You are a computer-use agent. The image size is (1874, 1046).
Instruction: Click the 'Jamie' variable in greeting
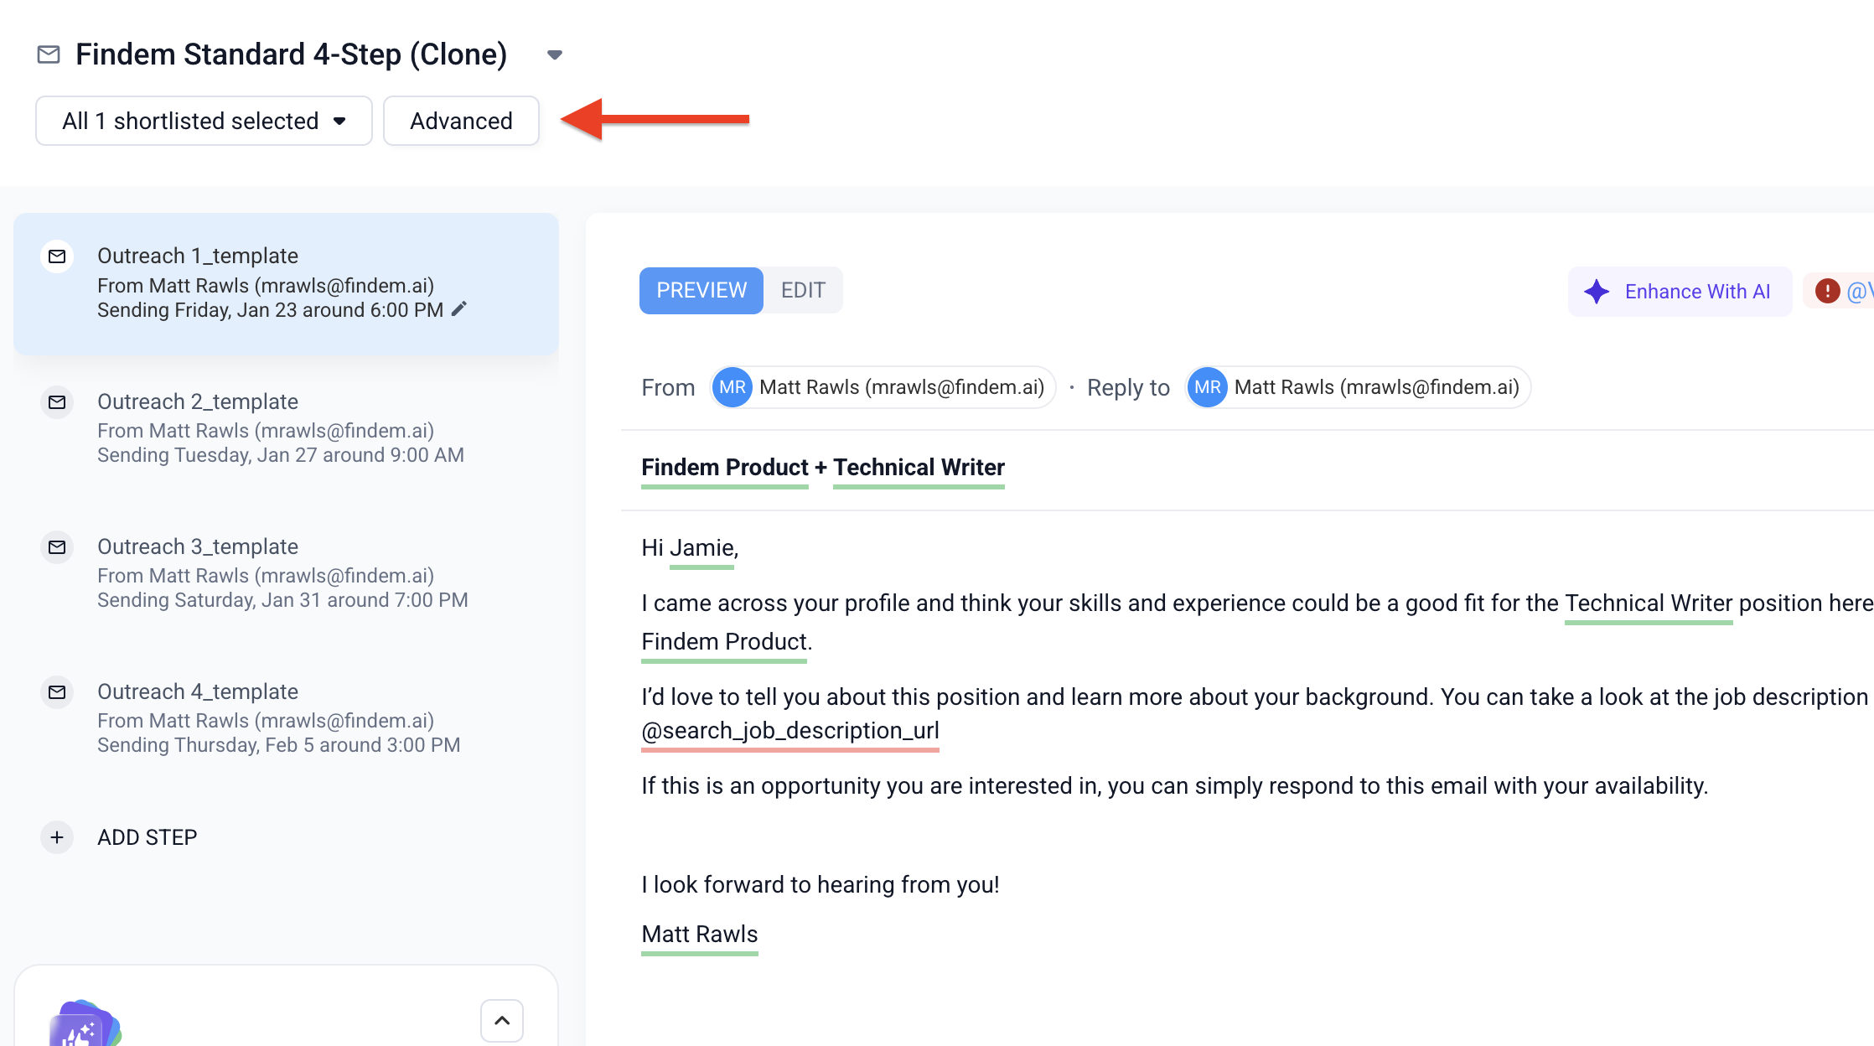702,548
